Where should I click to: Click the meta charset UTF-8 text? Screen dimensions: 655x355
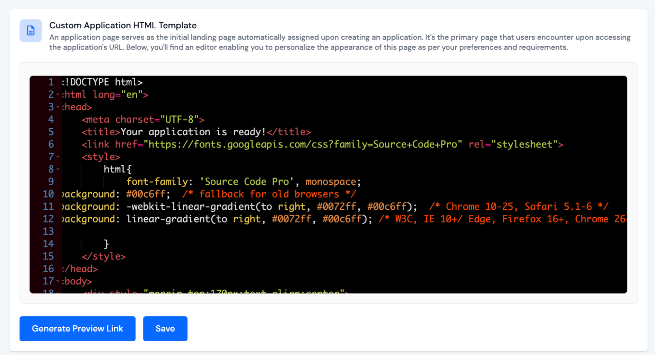(142, 119)
